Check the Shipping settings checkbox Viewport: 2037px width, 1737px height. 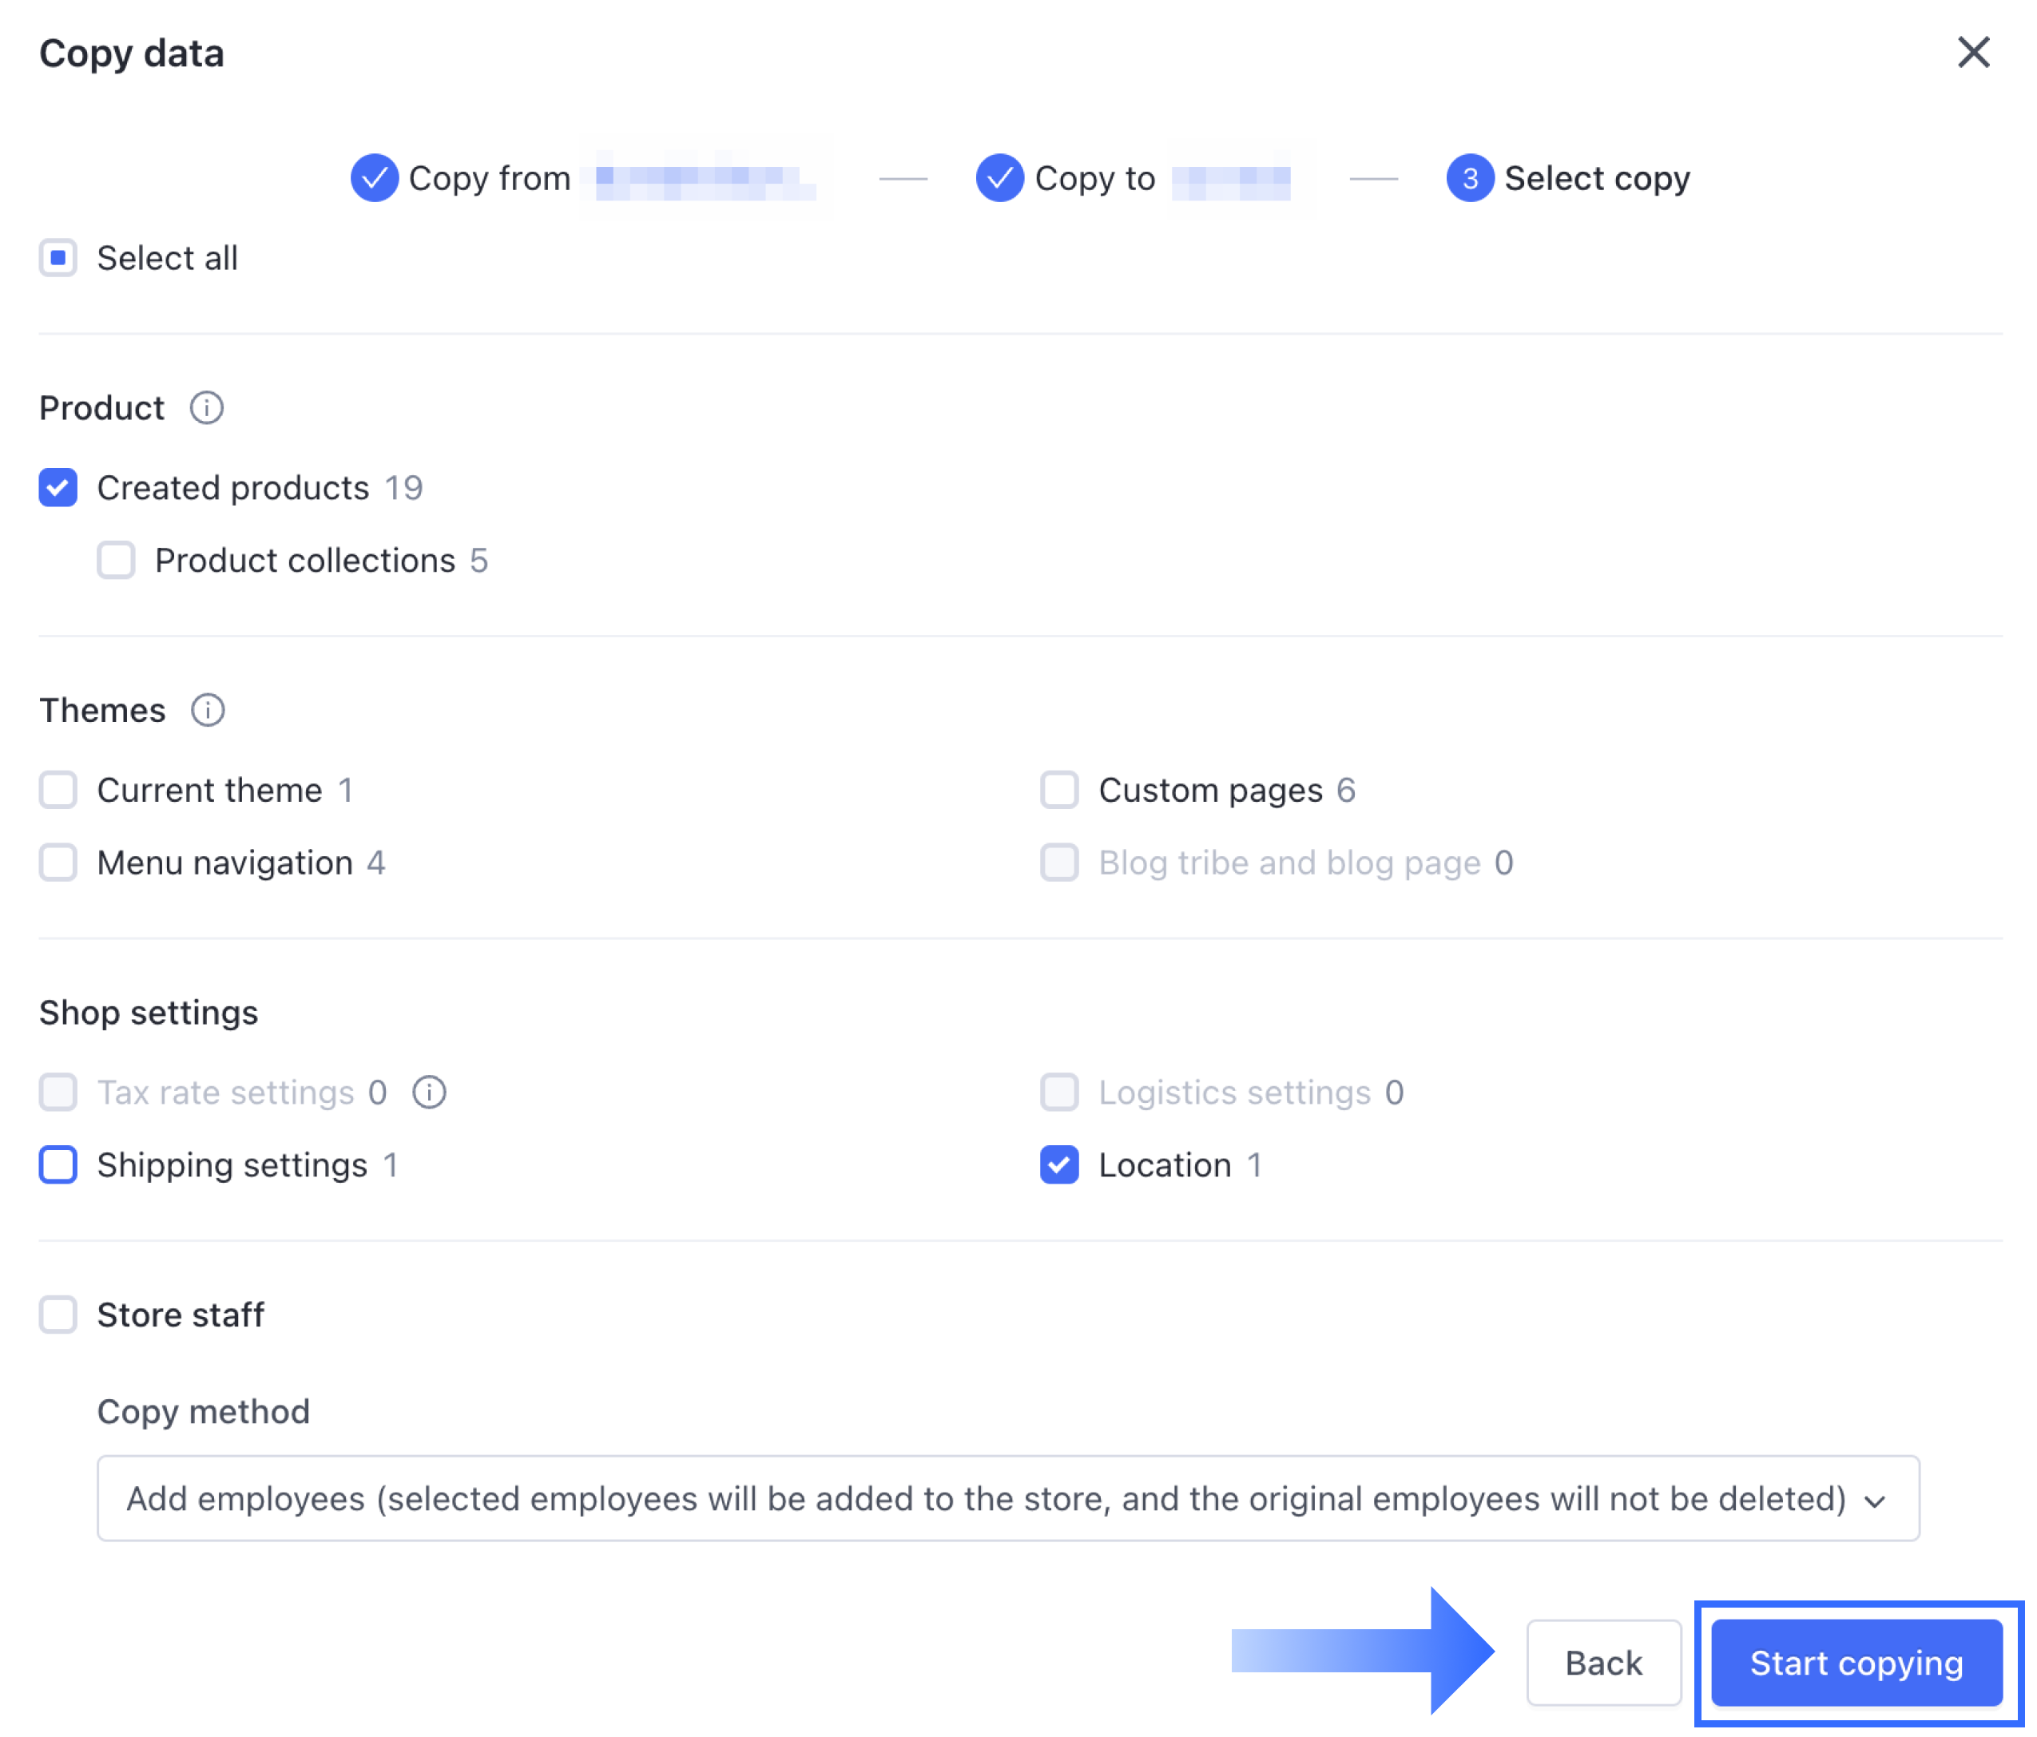coord(58,1165)
